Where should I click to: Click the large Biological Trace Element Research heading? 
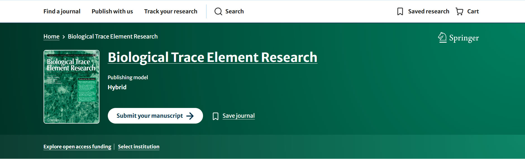[x=212, y=57]
